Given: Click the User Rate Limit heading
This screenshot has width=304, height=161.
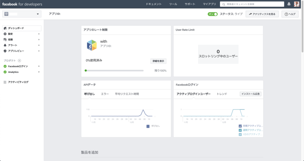Looking at the screenshot, I should tap(185, 30).
